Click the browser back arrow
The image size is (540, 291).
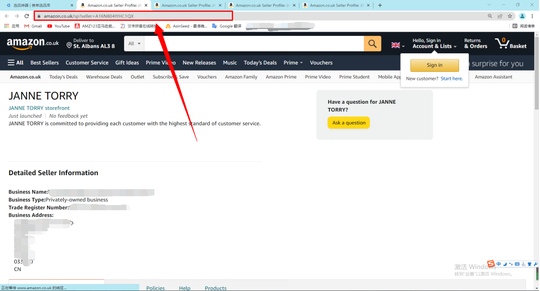pos(7,16)
